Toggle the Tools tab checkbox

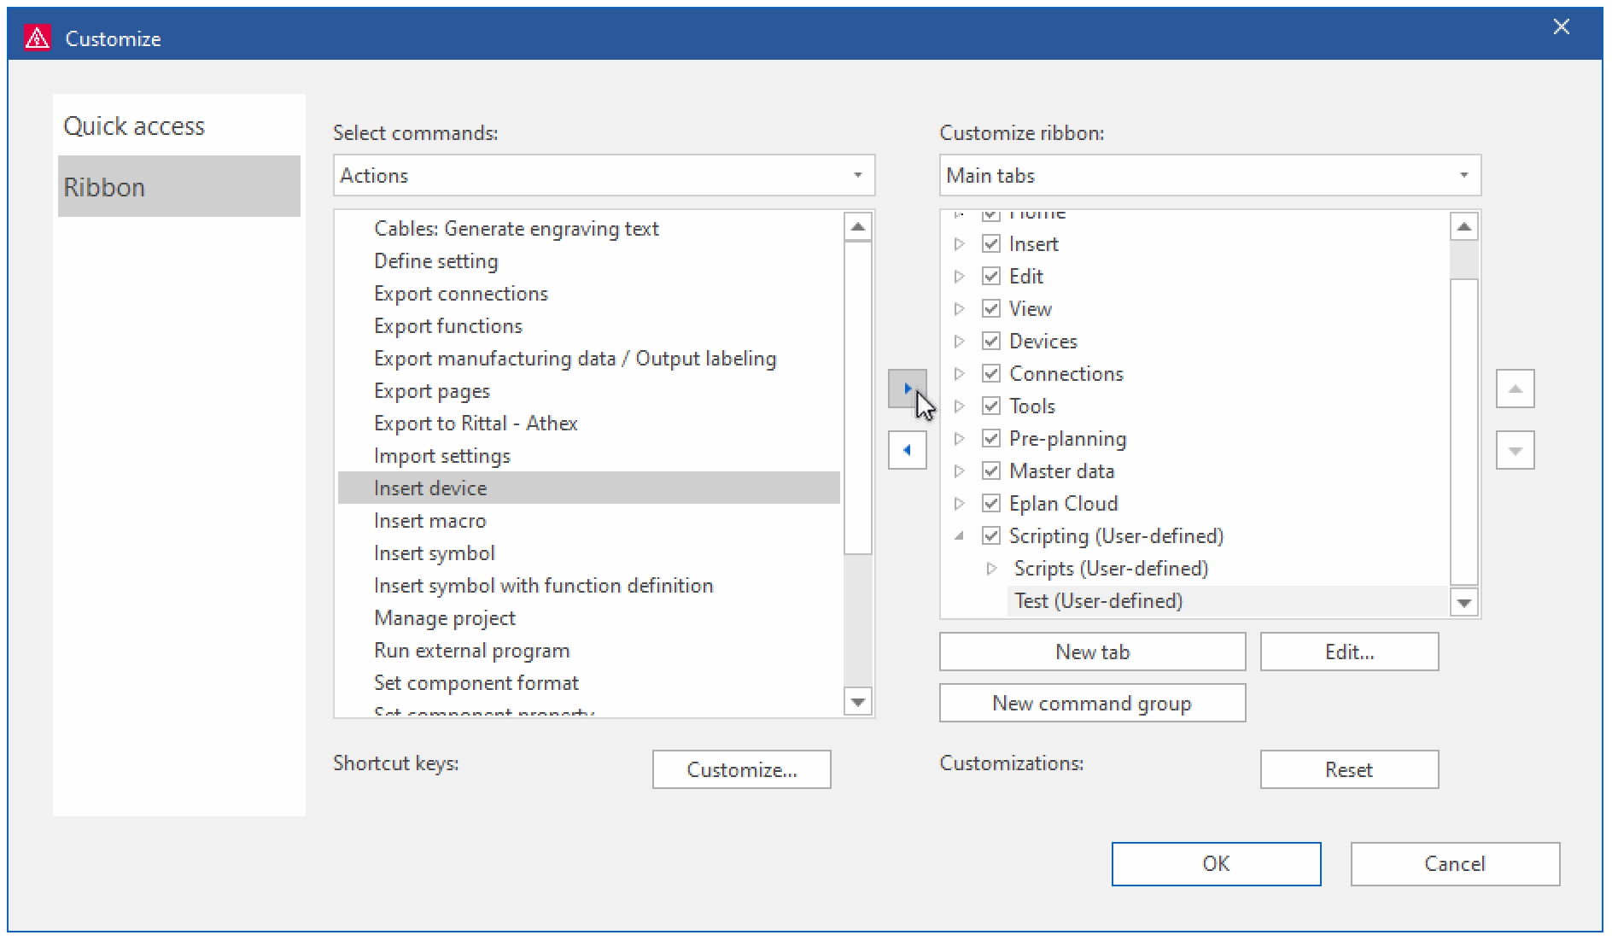(990, 406)
